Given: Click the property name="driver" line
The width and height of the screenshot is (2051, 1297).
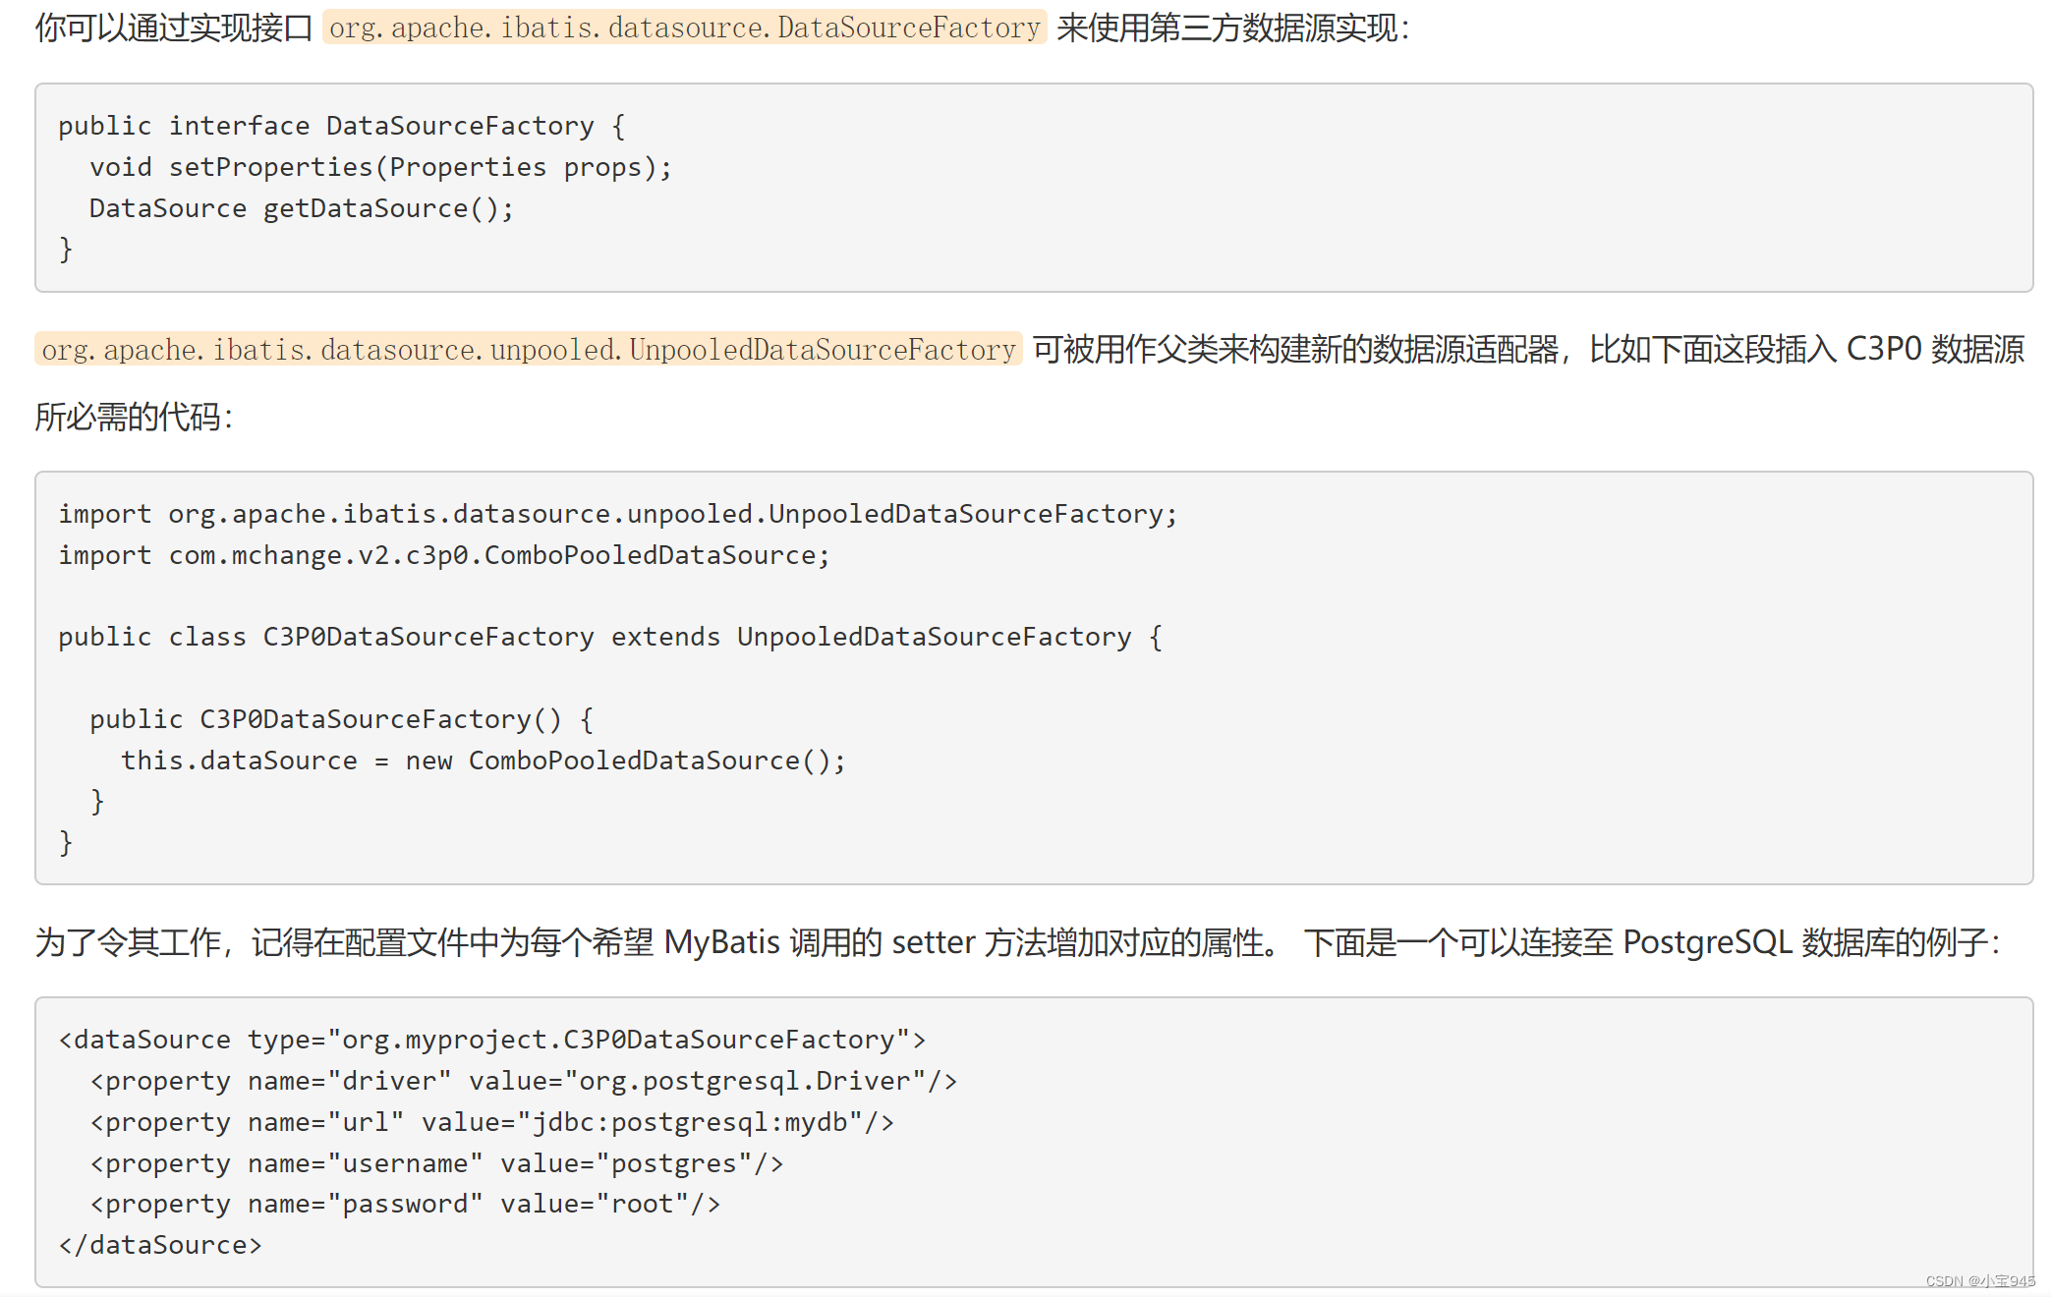Looking at the screenshot, I should click(x=523, y=1081).
